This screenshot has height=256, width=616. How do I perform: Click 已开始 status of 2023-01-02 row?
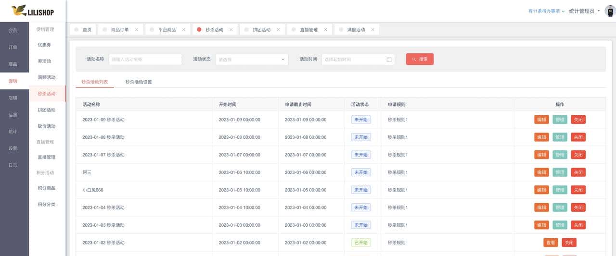coord(361,243)
